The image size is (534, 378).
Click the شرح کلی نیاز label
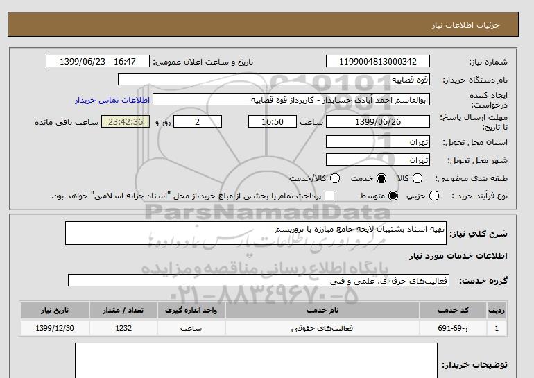(x=479, y=234)
